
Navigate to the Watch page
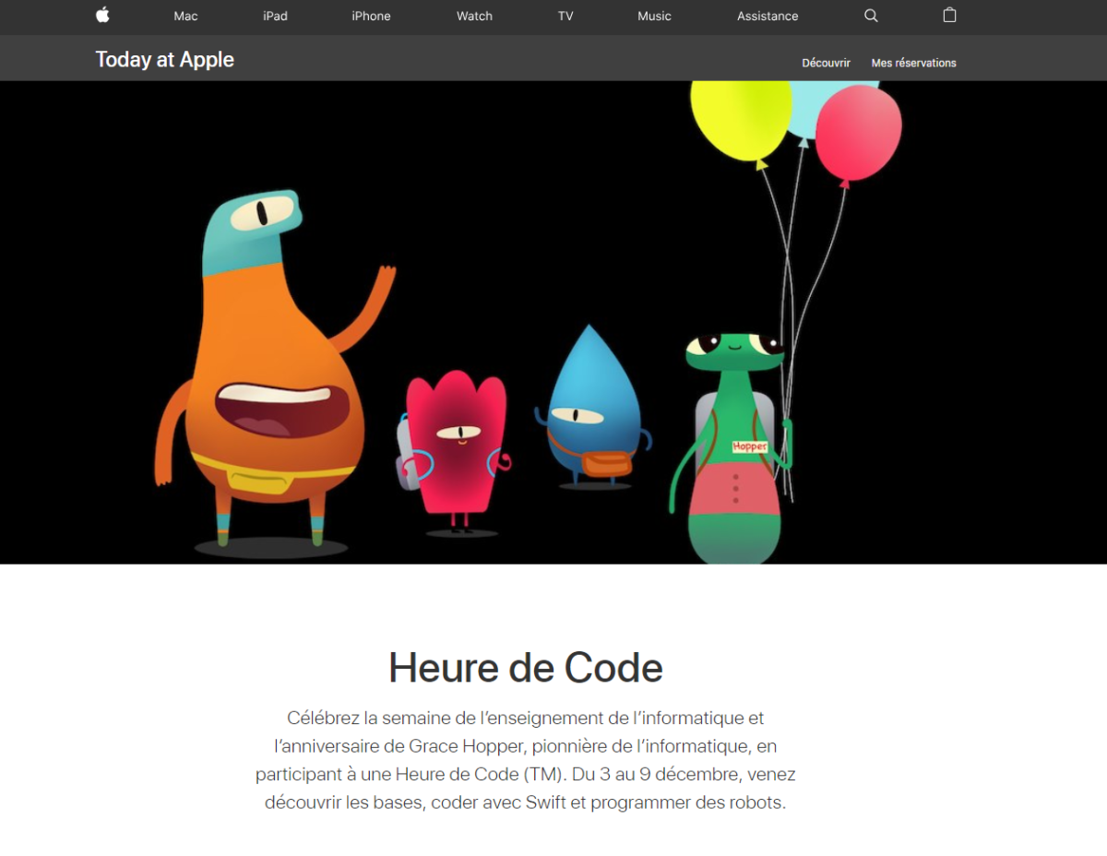pos(474,16)
